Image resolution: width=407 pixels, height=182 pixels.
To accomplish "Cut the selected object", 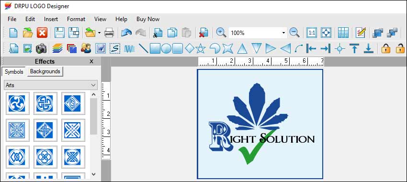I will pos(158,33).
